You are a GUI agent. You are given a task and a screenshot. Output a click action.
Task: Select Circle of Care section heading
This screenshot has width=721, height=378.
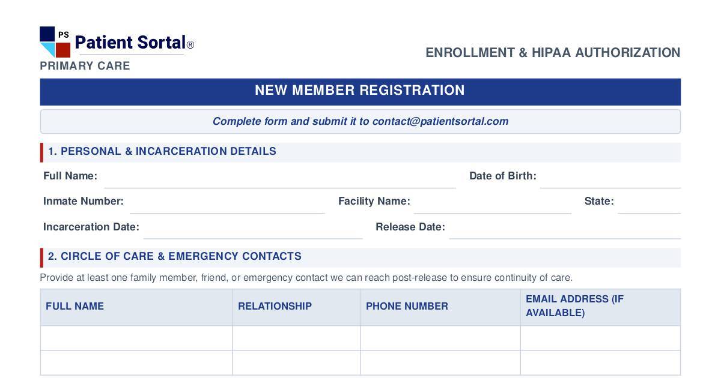click(175, 256)
